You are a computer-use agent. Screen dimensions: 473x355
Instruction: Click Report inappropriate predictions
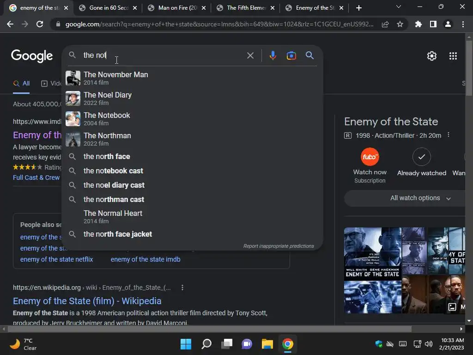[279, 246]
